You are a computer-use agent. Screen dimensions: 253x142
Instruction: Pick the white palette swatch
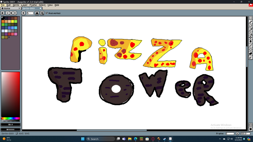pos(6,31)
